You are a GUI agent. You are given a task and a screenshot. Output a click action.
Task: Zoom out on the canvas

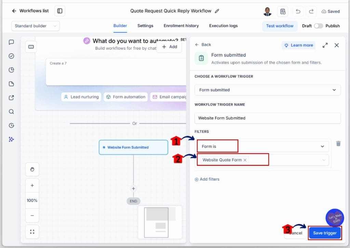(32, 216)
